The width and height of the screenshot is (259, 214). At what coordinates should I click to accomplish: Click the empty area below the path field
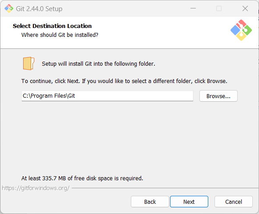click(129, 137)
